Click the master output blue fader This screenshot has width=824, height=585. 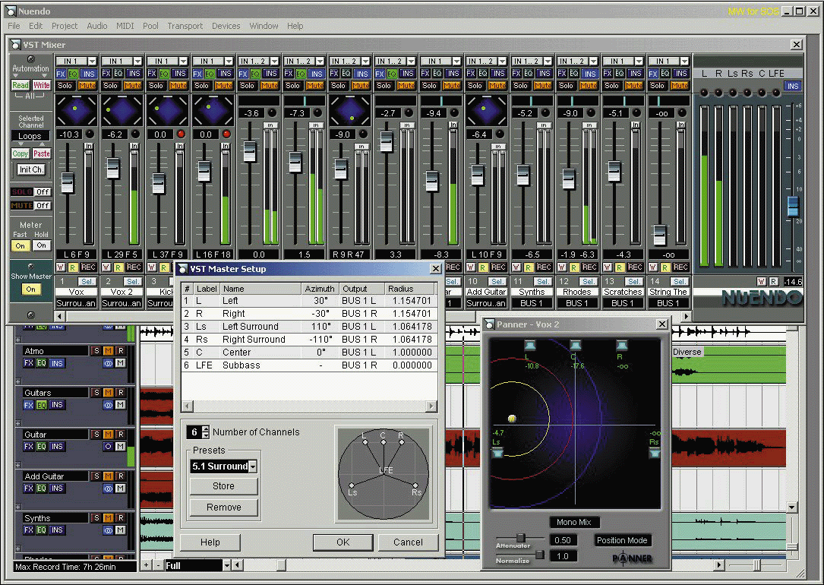click(793, 205)
